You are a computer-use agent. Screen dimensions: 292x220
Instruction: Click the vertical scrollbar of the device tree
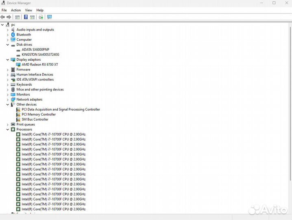pyautogui.click(x=290, y=103)
